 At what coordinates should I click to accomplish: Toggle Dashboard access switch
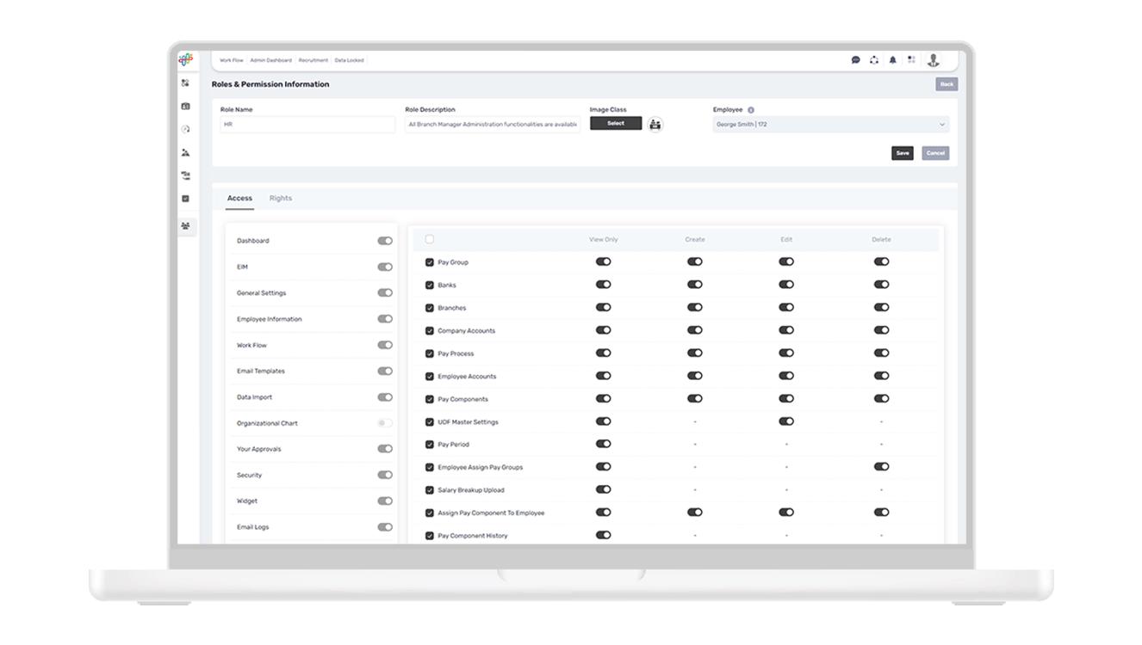[385, 241]
